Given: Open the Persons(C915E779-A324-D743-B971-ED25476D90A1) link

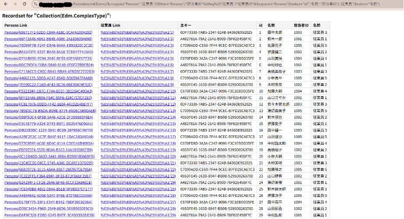Looking at the screenshot, I should click(x=48, y=124).
